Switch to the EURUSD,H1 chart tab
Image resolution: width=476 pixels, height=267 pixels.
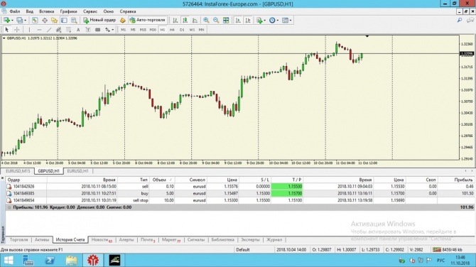pyautogui.click(x=77, y=171)
